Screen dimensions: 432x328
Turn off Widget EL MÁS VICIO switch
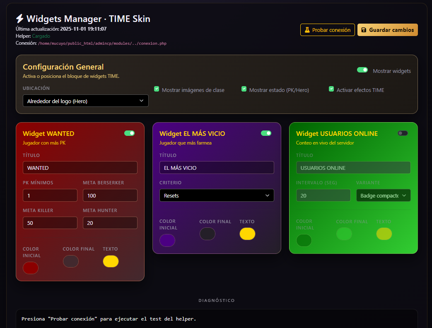[266, 133]
